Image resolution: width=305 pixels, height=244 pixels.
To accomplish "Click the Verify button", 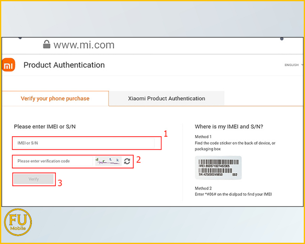I will [x=34, y=179].
